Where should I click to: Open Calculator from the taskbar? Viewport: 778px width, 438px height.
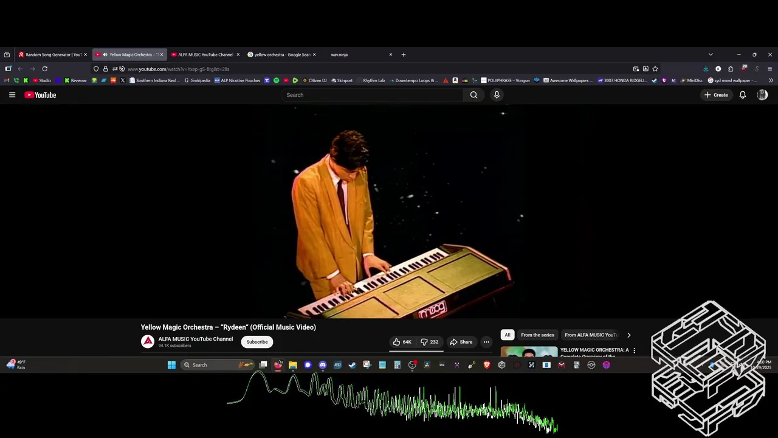pyautogui.click(x=397, y=365)
